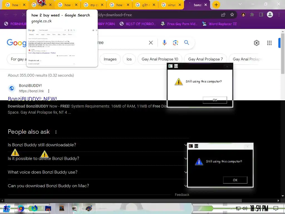
Task: Open the Chrome profile avatar button
Action: pyautogui.click(x=270, y=14)
